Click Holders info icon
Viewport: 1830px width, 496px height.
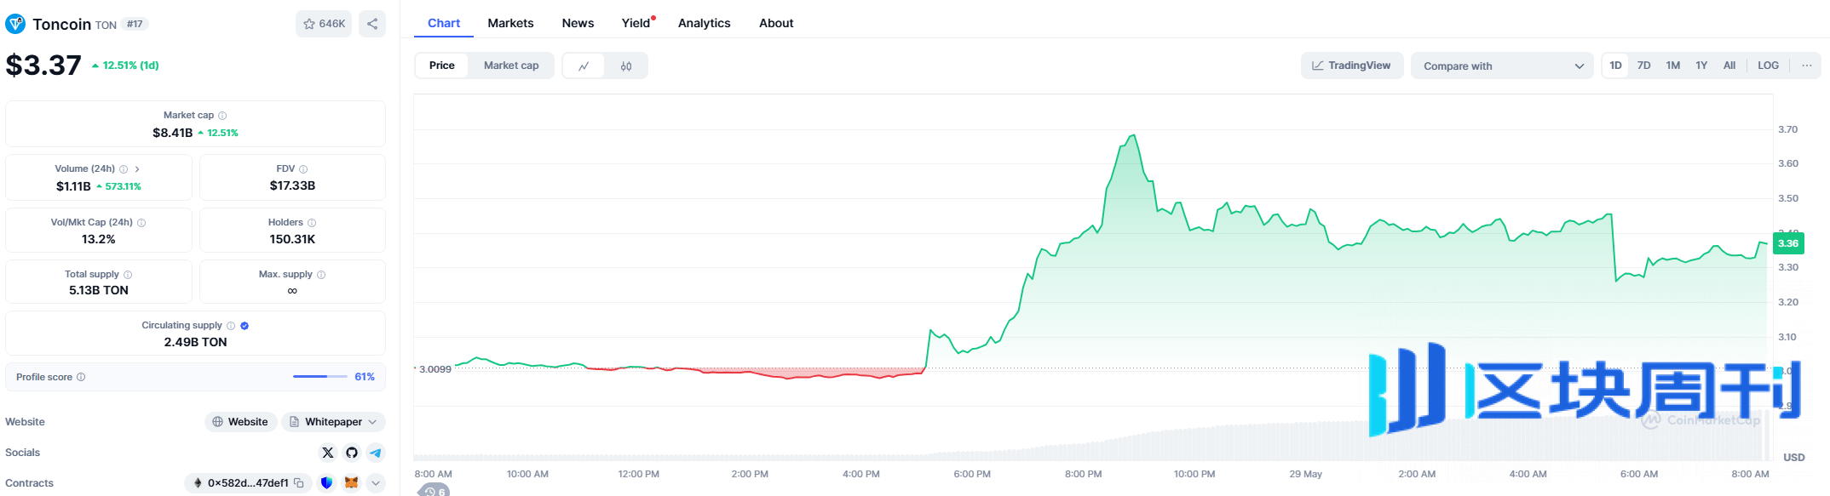click(x=312, y=223)
